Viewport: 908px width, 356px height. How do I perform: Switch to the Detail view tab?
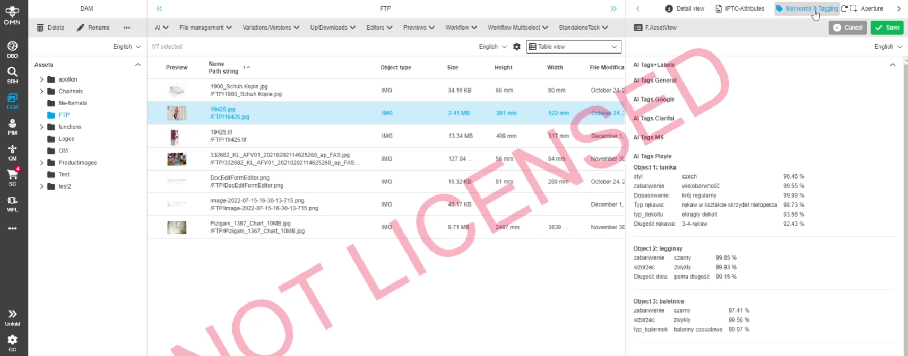coord(685,8)
